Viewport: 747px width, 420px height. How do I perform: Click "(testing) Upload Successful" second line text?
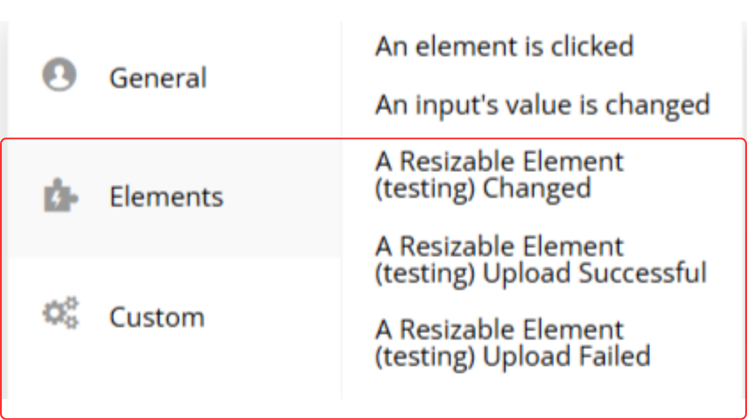[x=540, y=273]
